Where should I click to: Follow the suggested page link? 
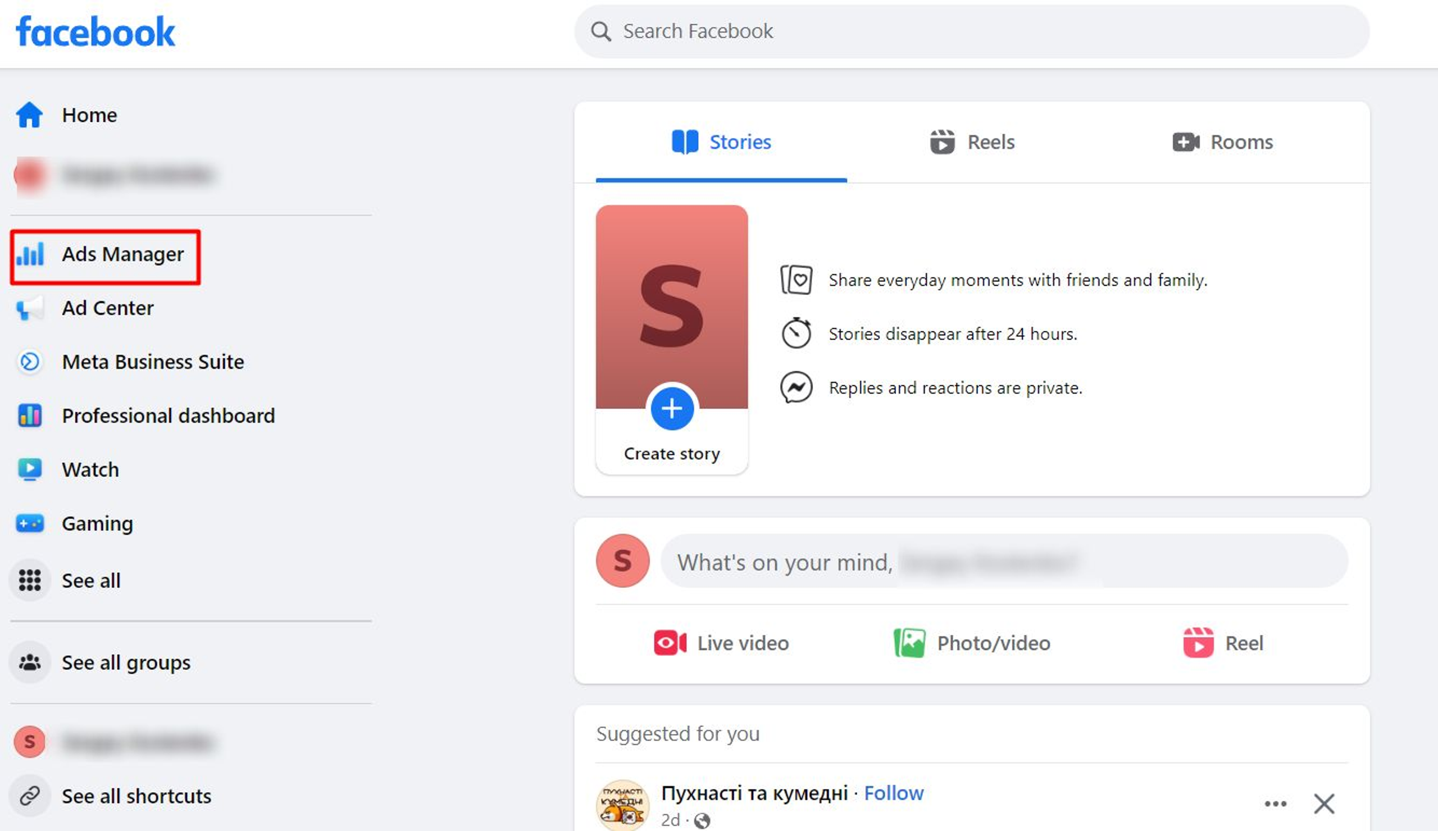[x=893, y=793]
